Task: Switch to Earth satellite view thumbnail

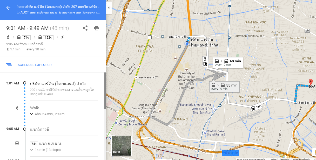Action: click(121, 146)
